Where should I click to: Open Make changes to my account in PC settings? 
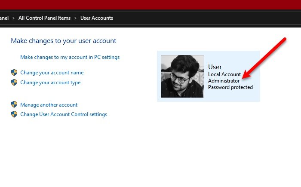tap(70, 57)
